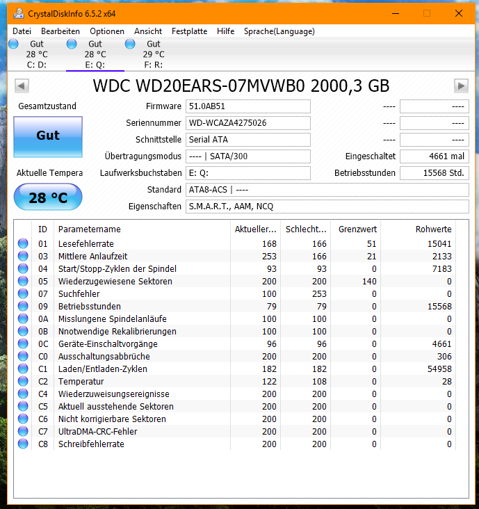479x509 pixels.
Task: Click status orb of Wiederzugewiesene Sektoren row
Action: coord(23,281)
